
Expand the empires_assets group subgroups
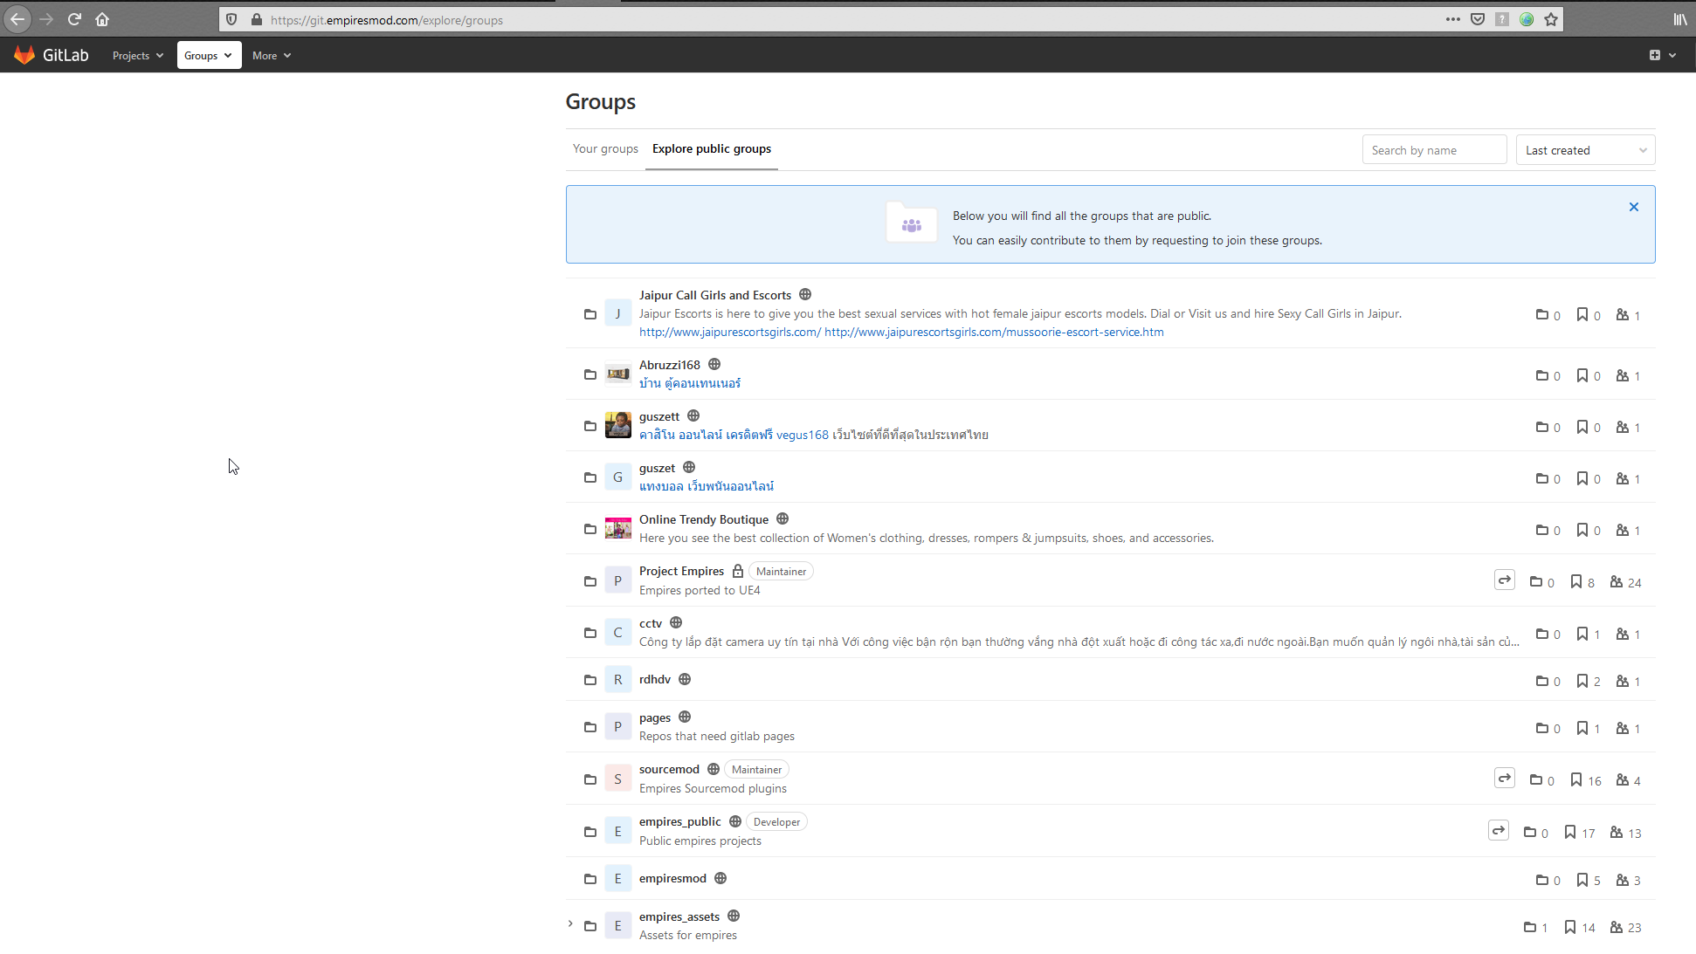(570, 924)
